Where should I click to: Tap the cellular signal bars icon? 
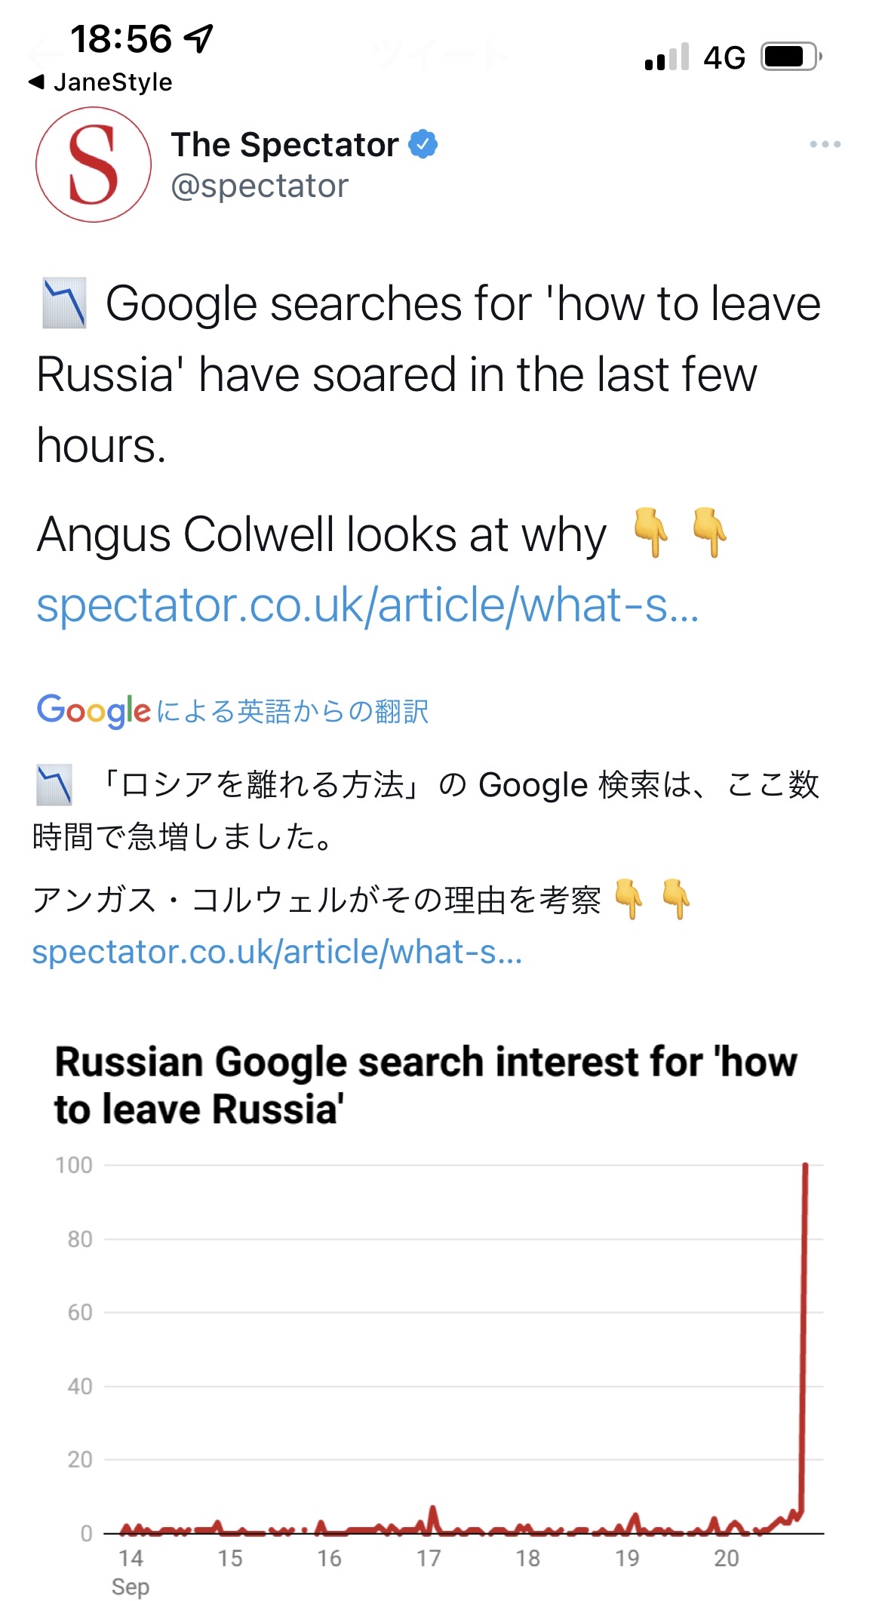tap(667, 57)
